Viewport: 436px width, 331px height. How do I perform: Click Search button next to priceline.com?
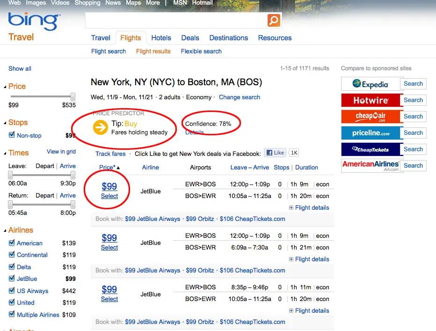[413, 133]
